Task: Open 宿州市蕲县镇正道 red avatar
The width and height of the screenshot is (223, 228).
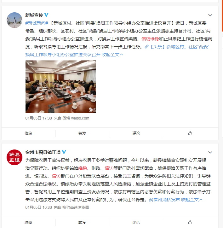Action: pyautogui.click(x=14, y=157)
